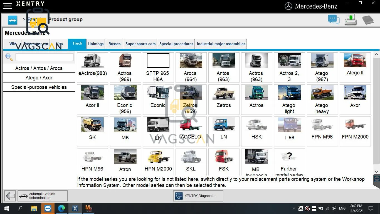Select the Actros (969) tile
This screenshot has height=214, width=380.
click(125, 67)
